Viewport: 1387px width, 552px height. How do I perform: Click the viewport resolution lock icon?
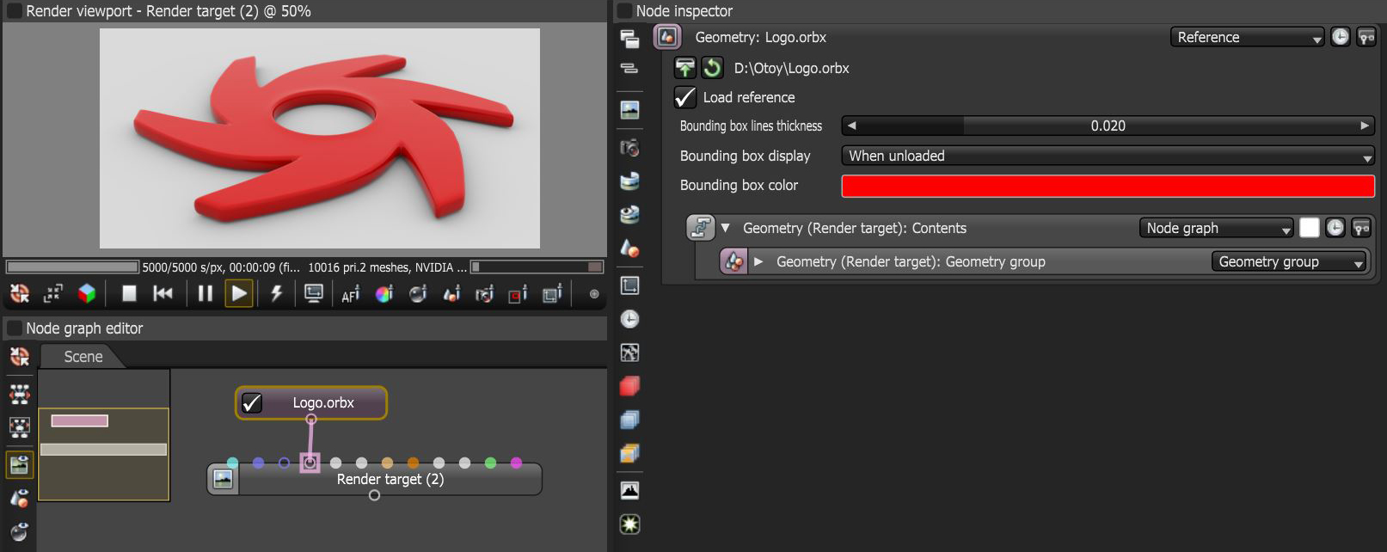coord(52,294)
